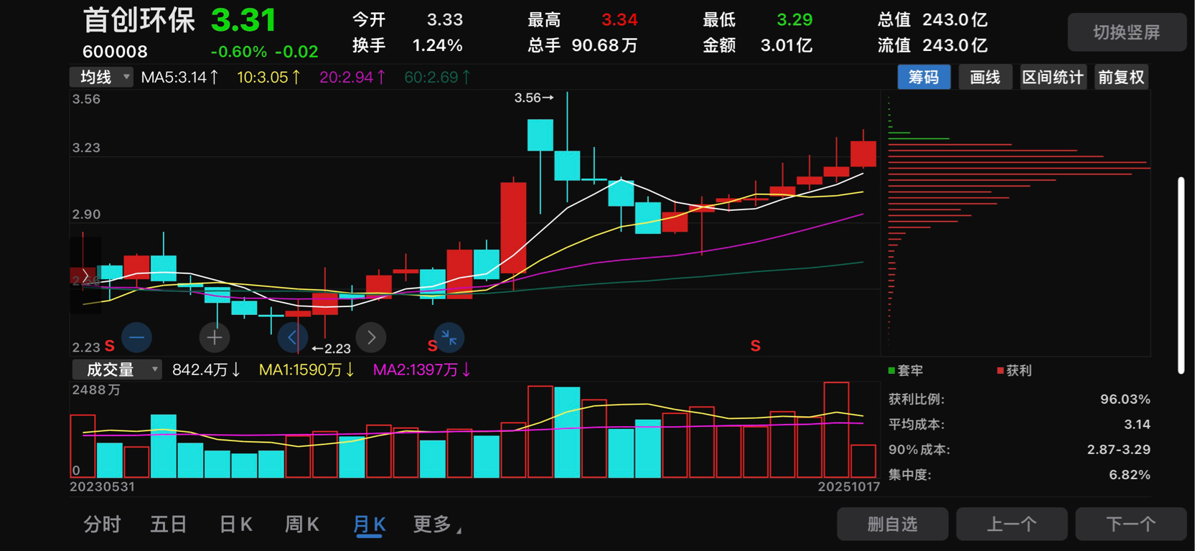Screen dimensions: 1195x551
Task: Expand the left edge chevron arrow
Action: (x=85, y=276)
